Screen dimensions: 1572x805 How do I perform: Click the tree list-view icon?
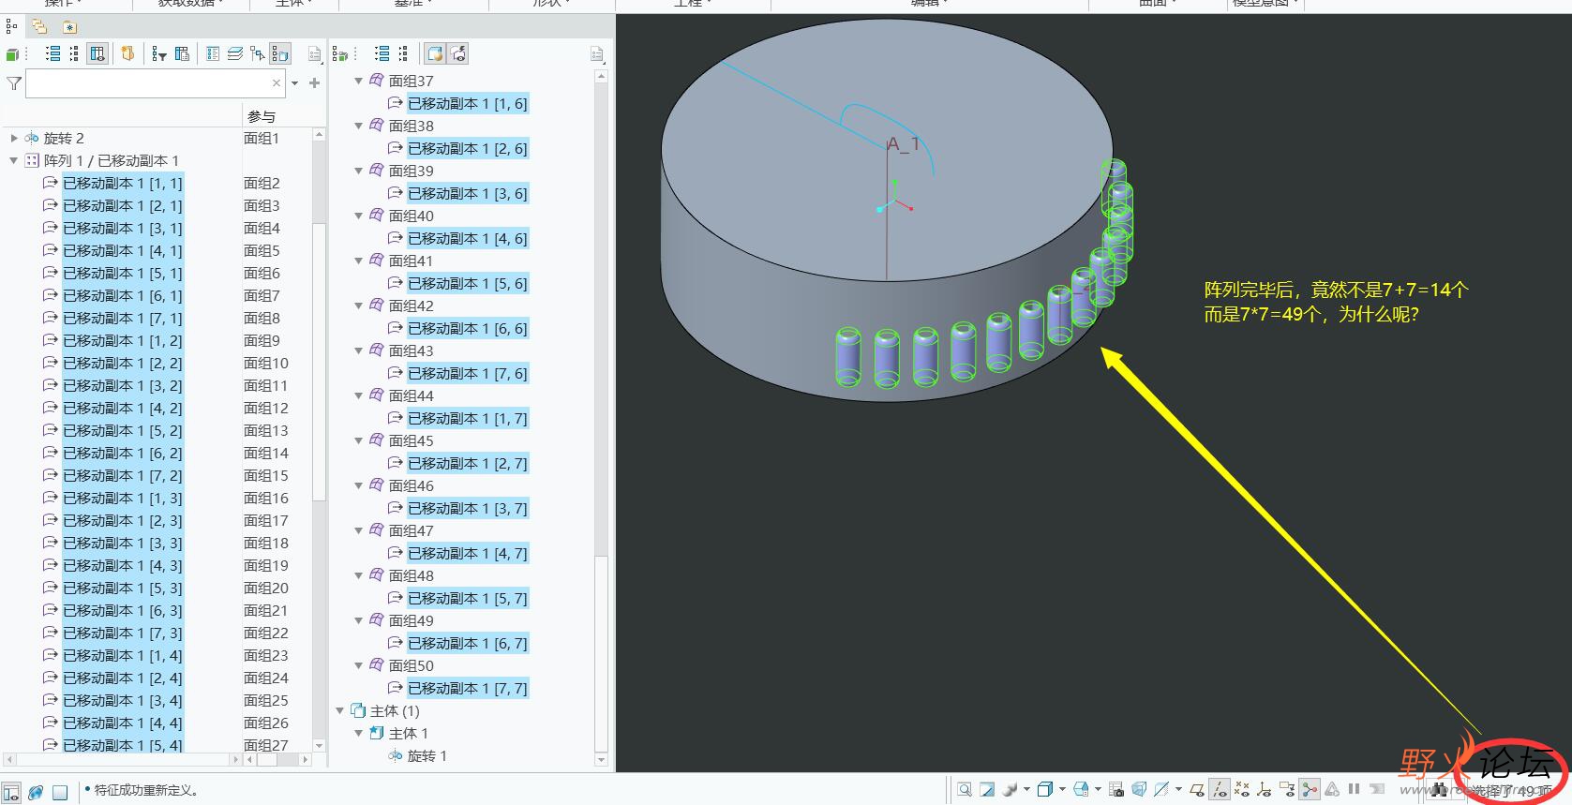(213, 54)
